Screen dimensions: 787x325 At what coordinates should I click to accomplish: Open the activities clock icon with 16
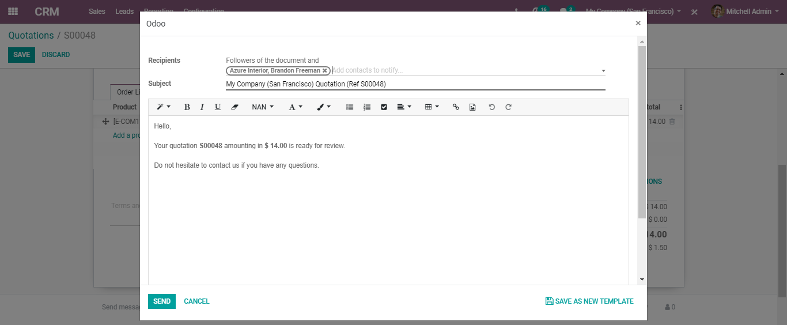(x=540, y=10)
